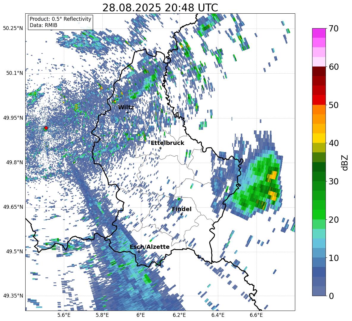Viewport: 352px width, 321px height.
Task: Click the 50.1°N latitude tick label
Action: click(x=15, y=73)
